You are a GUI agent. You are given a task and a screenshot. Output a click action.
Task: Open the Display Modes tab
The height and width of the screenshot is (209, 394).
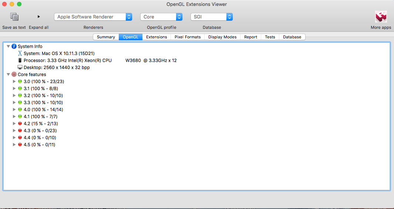coord(222,37)
